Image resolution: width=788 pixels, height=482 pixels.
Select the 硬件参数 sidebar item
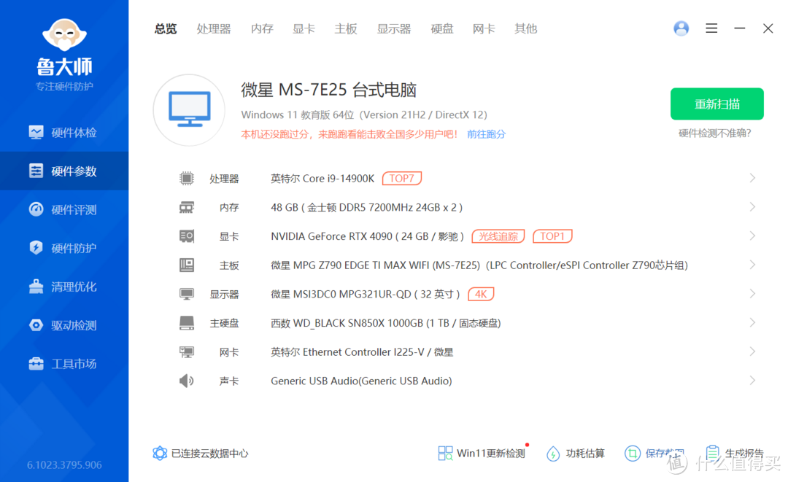point(64,171)
